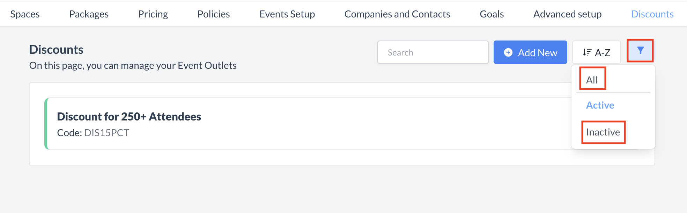Click the A-Z sort button label

pos(603,53)
